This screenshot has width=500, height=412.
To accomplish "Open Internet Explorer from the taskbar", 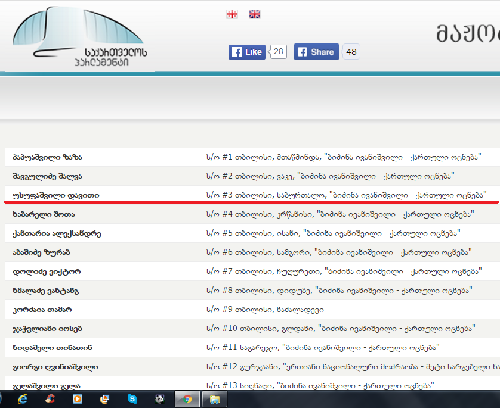I will pyautogui.click(x=22, y=399).
